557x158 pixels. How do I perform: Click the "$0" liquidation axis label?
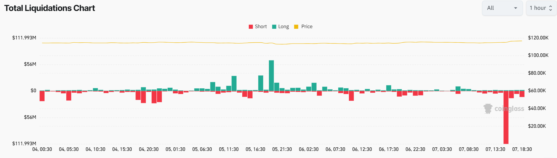(x=33, y=91)
